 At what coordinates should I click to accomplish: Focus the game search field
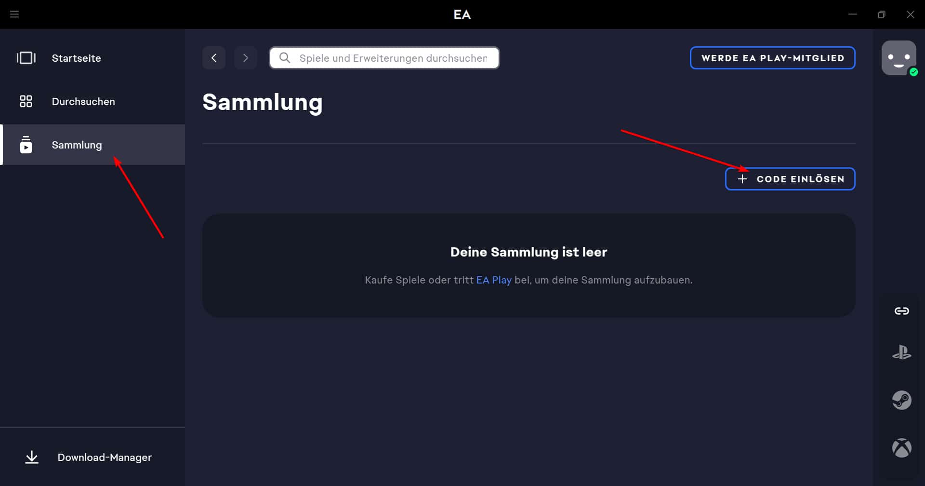tap(384, 58)
